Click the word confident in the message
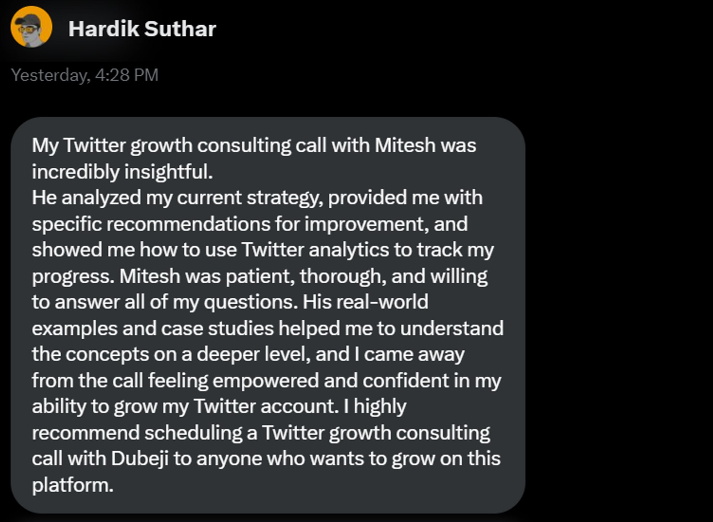The width and height of the screenshot is (713, 522). (405, 380)
